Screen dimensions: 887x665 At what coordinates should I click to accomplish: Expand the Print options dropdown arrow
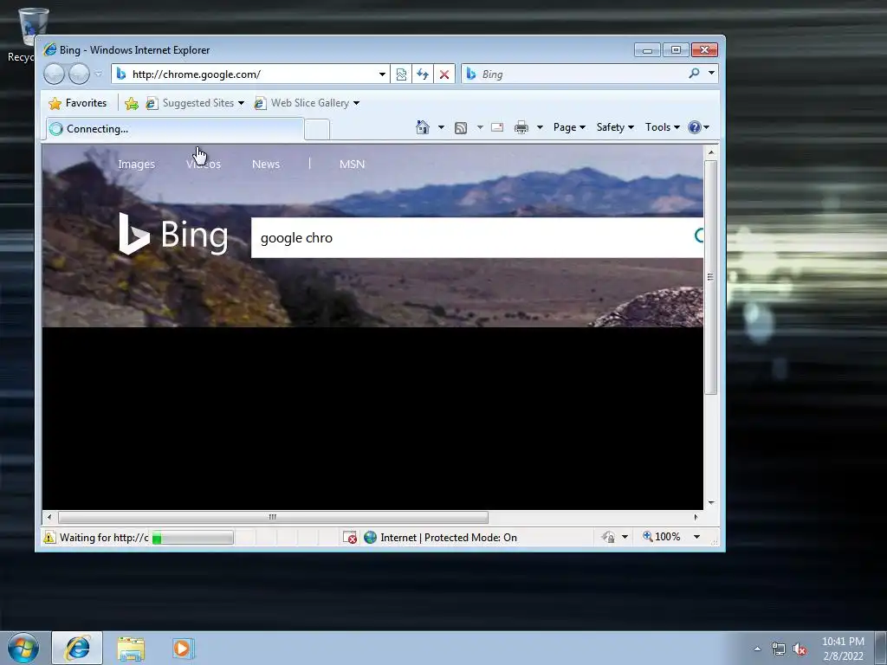click(540, 128)
